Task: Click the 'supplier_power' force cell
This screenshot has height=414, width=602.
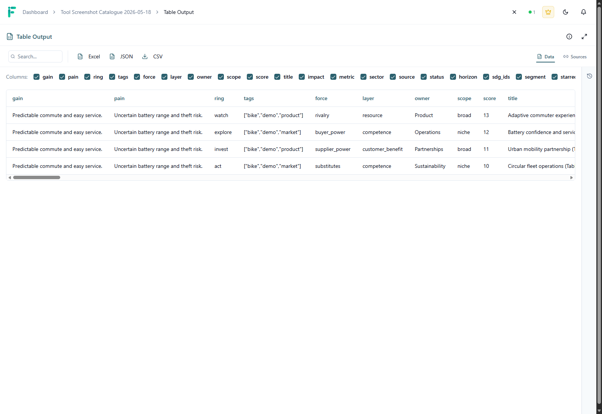Action: pos(333,149)
